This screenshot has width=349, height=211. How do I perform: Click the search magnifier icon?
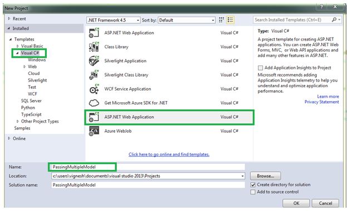334,20
